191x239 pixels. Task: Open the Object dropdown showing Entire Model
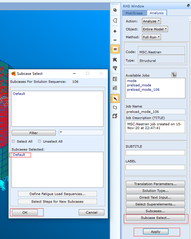pos(155,29)
